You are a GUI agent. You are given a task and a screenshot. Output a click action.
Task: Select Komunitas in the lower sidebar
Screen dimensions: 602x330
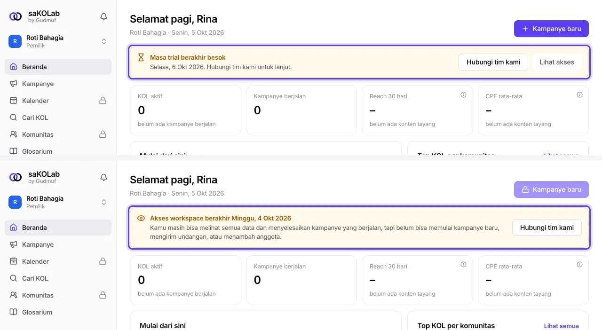click(58, 295)
